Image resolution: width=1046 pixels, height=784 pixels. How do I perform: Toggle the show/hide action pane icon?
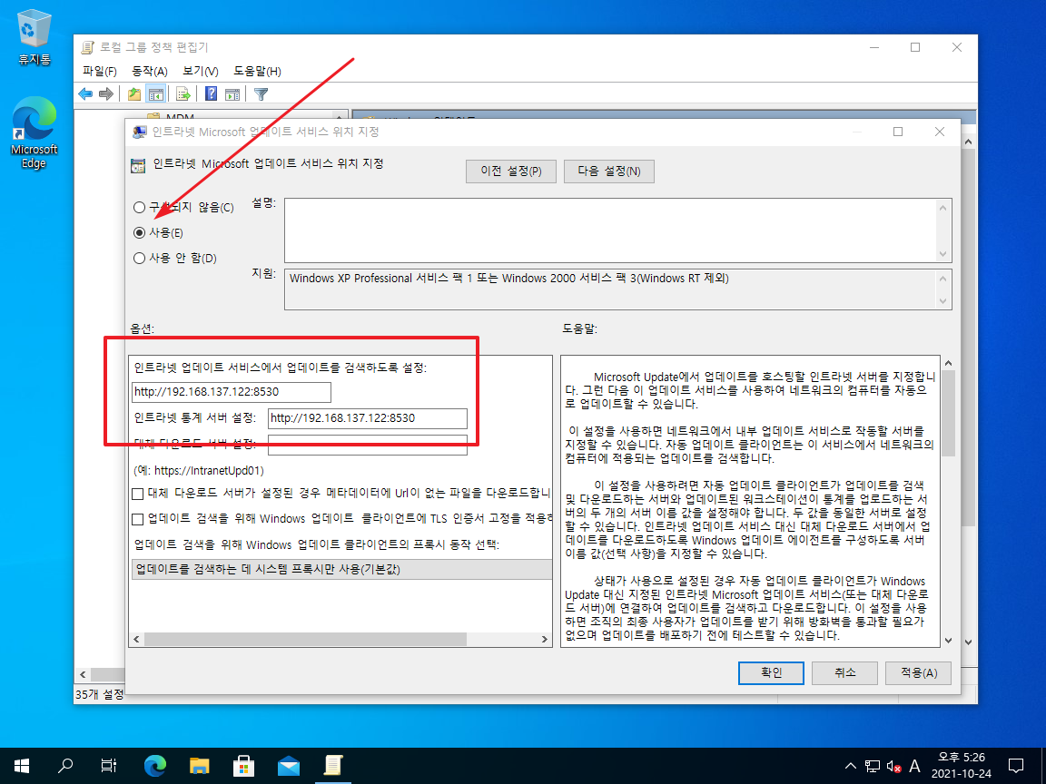click(232, 94)
